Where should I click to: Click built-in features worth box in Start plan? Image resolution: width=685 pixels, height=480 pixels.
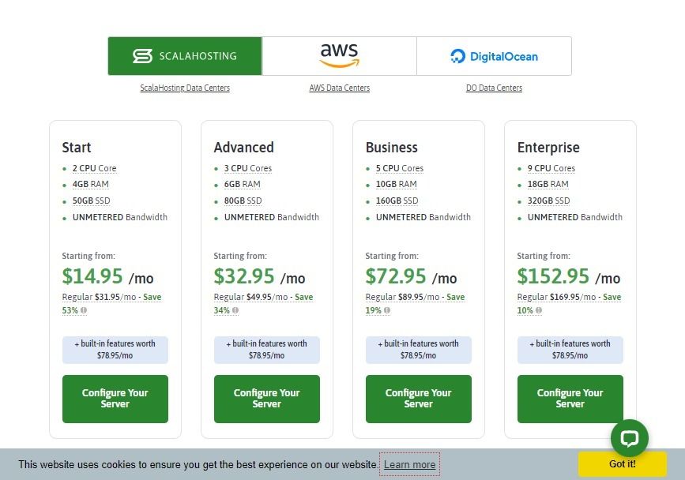[115, 350]
